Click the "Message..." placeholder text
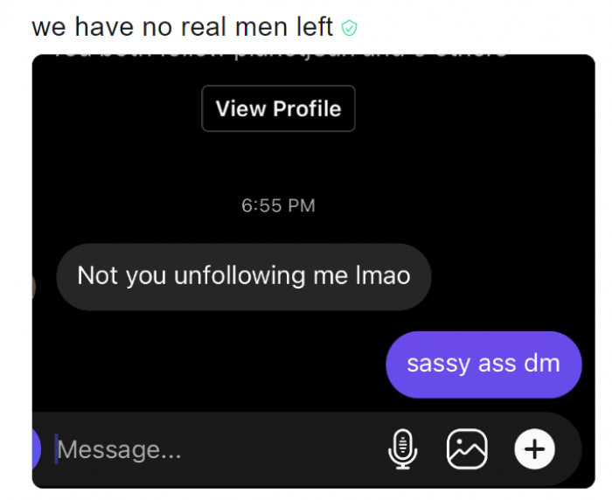Viewport: 612px width, 500px height. coord(120,450)
